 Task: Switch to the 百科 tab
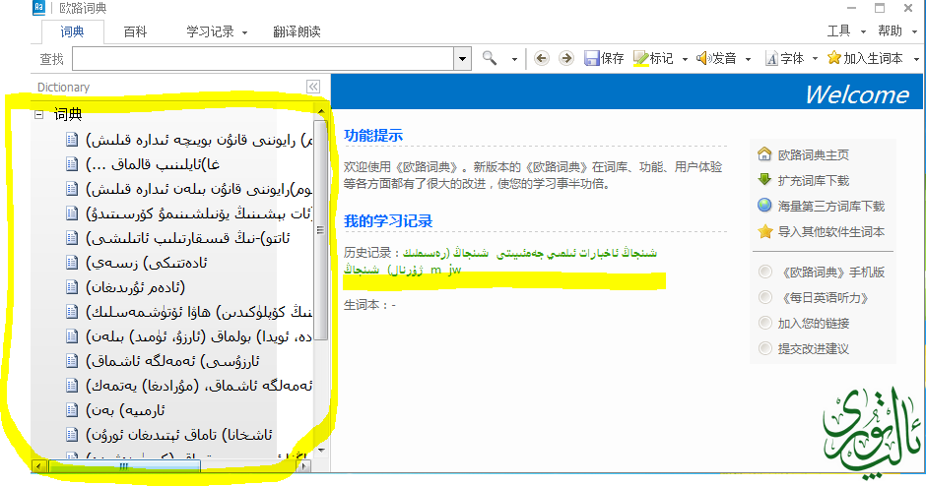point(135,31)
